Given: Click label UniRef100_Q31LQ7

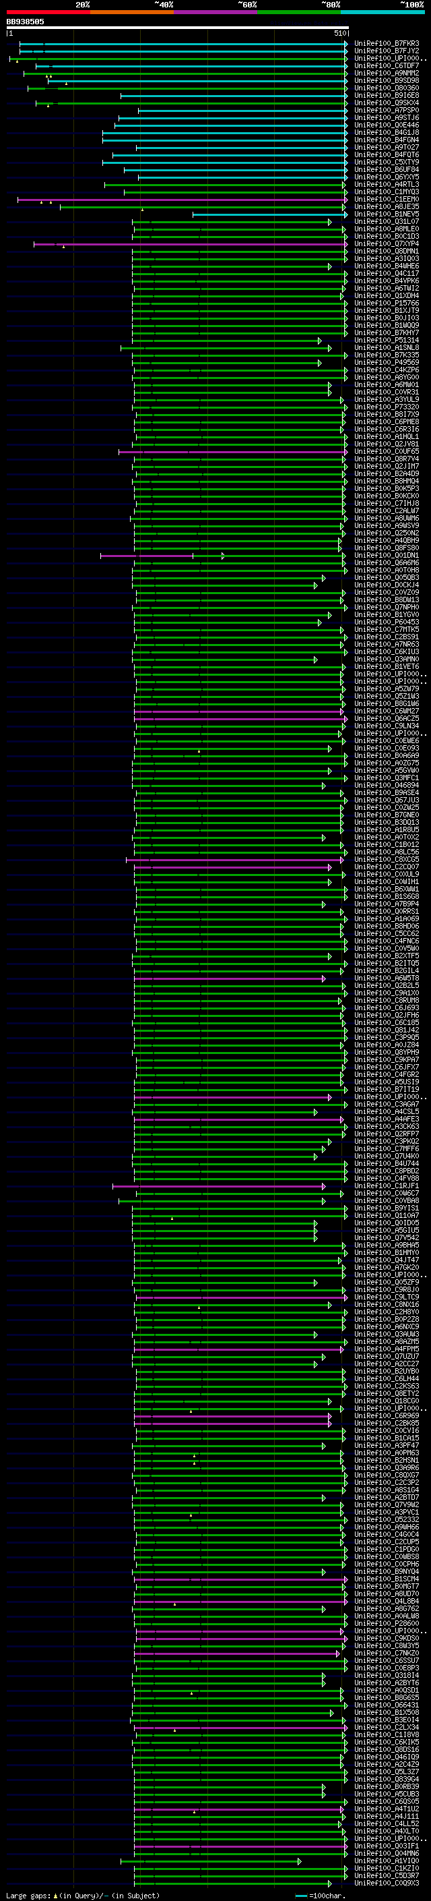Looking at the screenshot, I should click(387, 221).
